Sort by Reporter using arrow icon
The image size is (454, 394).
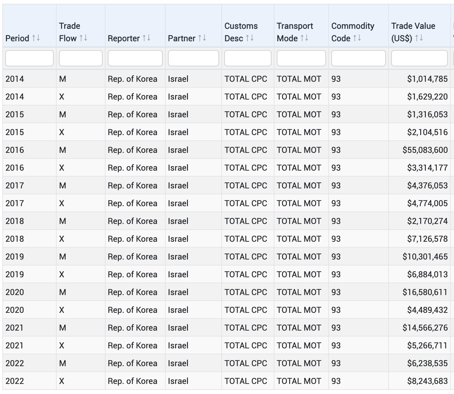(x=146, y=38)
